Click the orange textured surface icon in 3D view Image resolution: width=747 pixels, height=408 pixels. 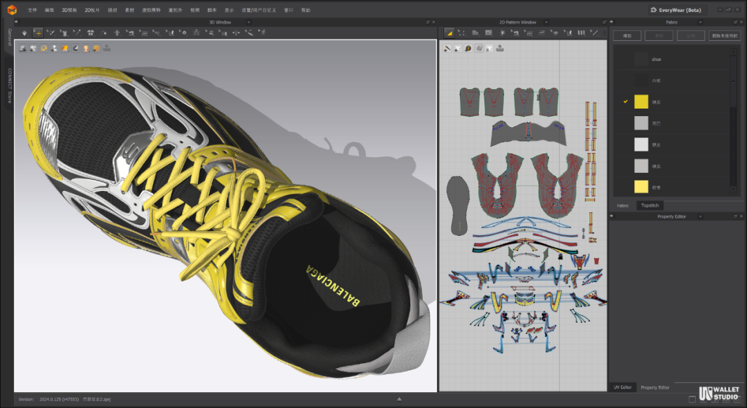[x=65, y=48]
